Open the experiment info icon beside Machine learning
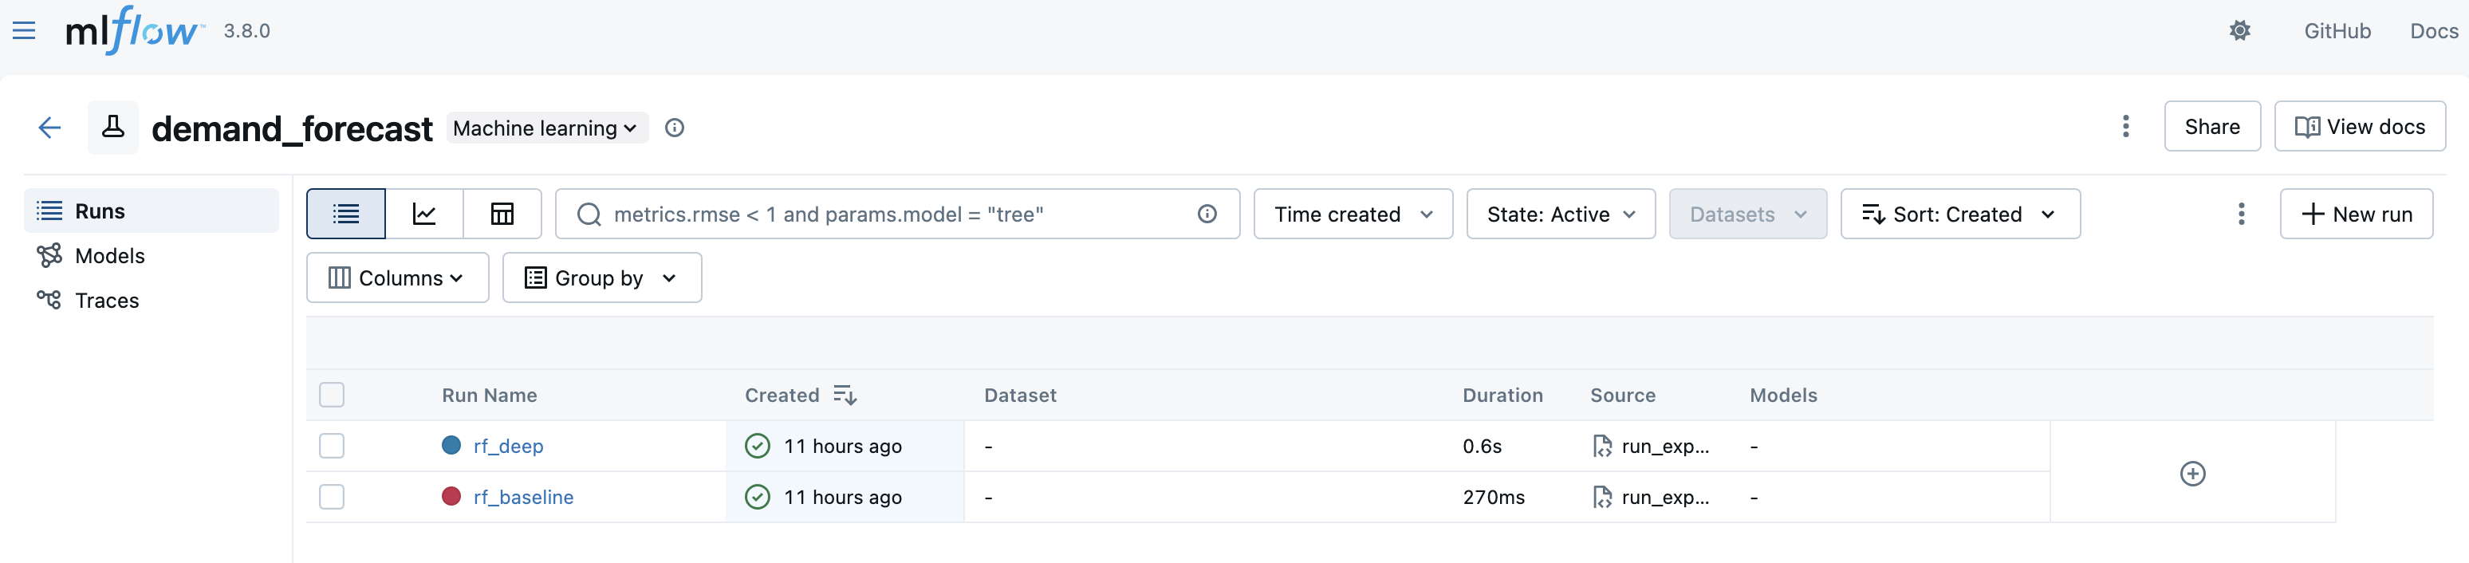This screenshot has width=2469, height=563. point(675,128)
